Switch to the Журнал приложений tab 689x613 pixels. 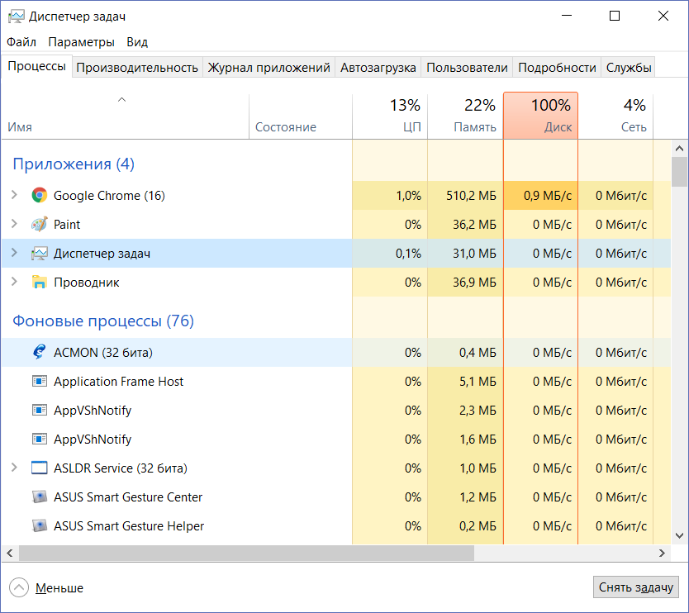click(x=269, y=67)
